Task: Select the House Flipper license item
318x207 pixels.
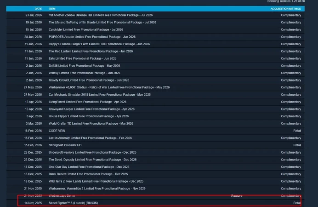Action: 89,116
